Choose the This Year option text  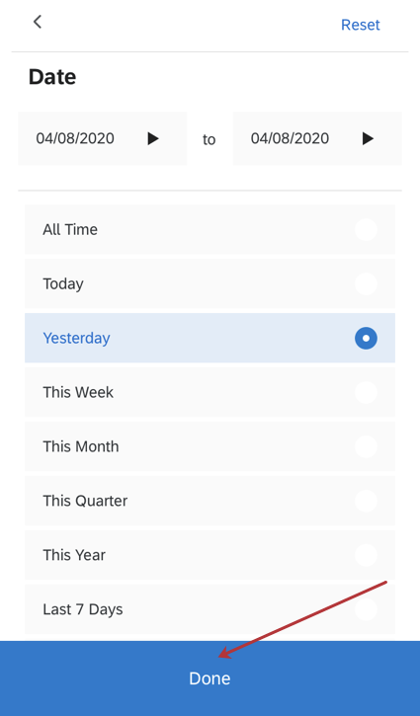click(x=74, y=555)
